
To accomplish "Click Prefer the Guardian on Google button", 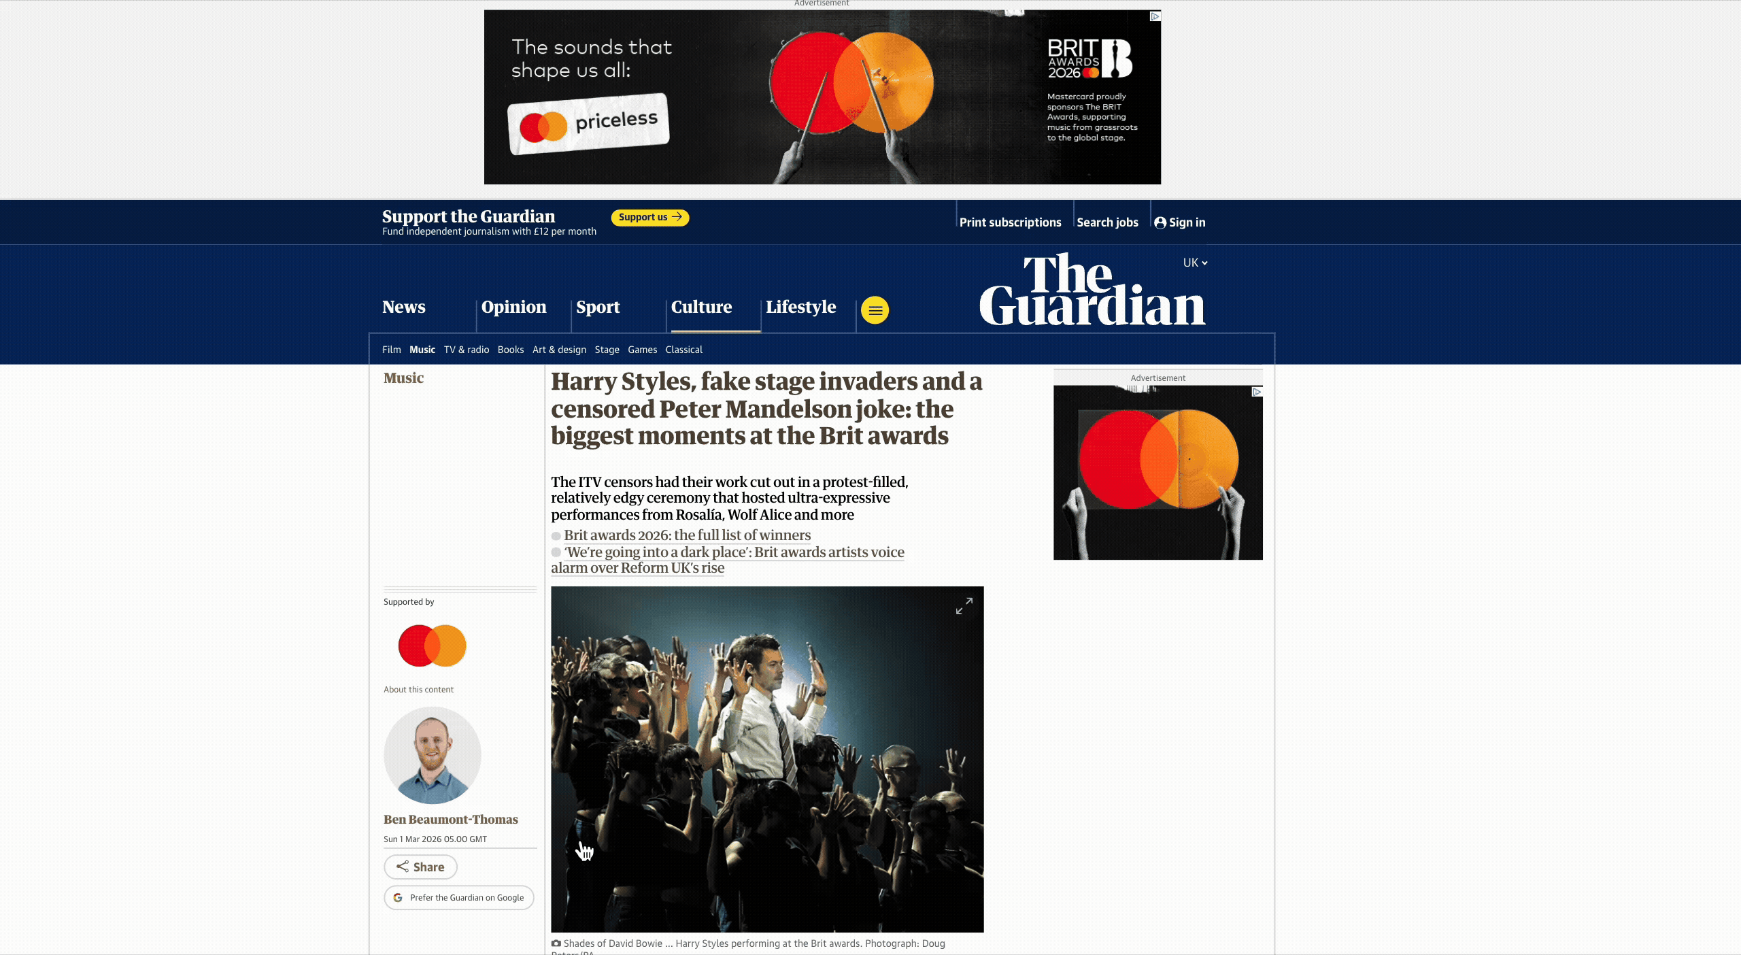I will [459, 897].
